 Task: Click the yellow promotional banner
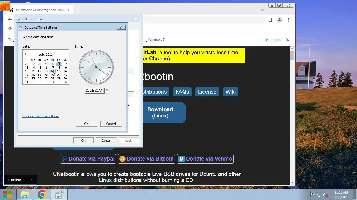194,56
